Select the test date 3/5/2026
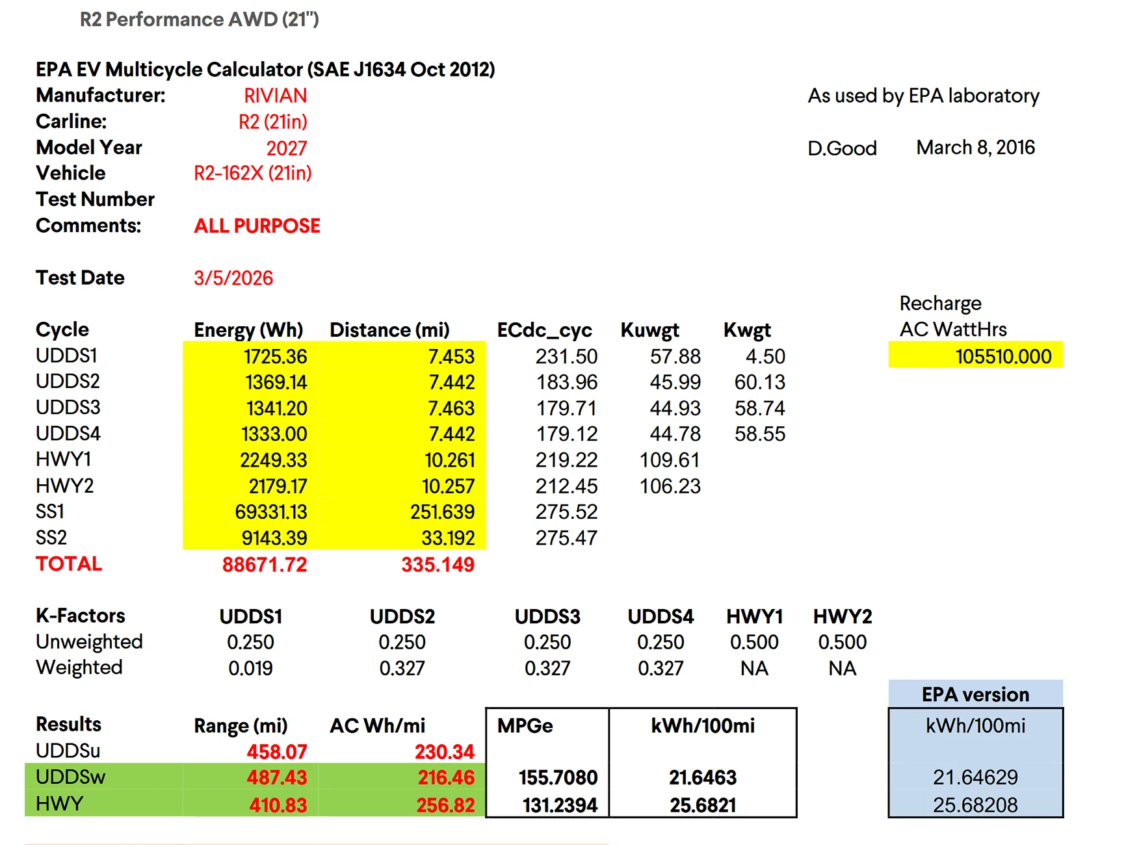The width and height of the screenshot is (1126, 845). 233,278
